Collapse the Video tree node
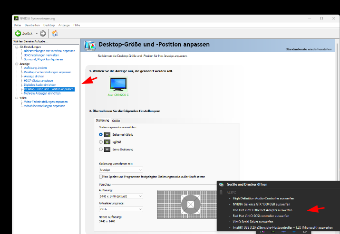340x234 pixels. click(x=17, y=98)
